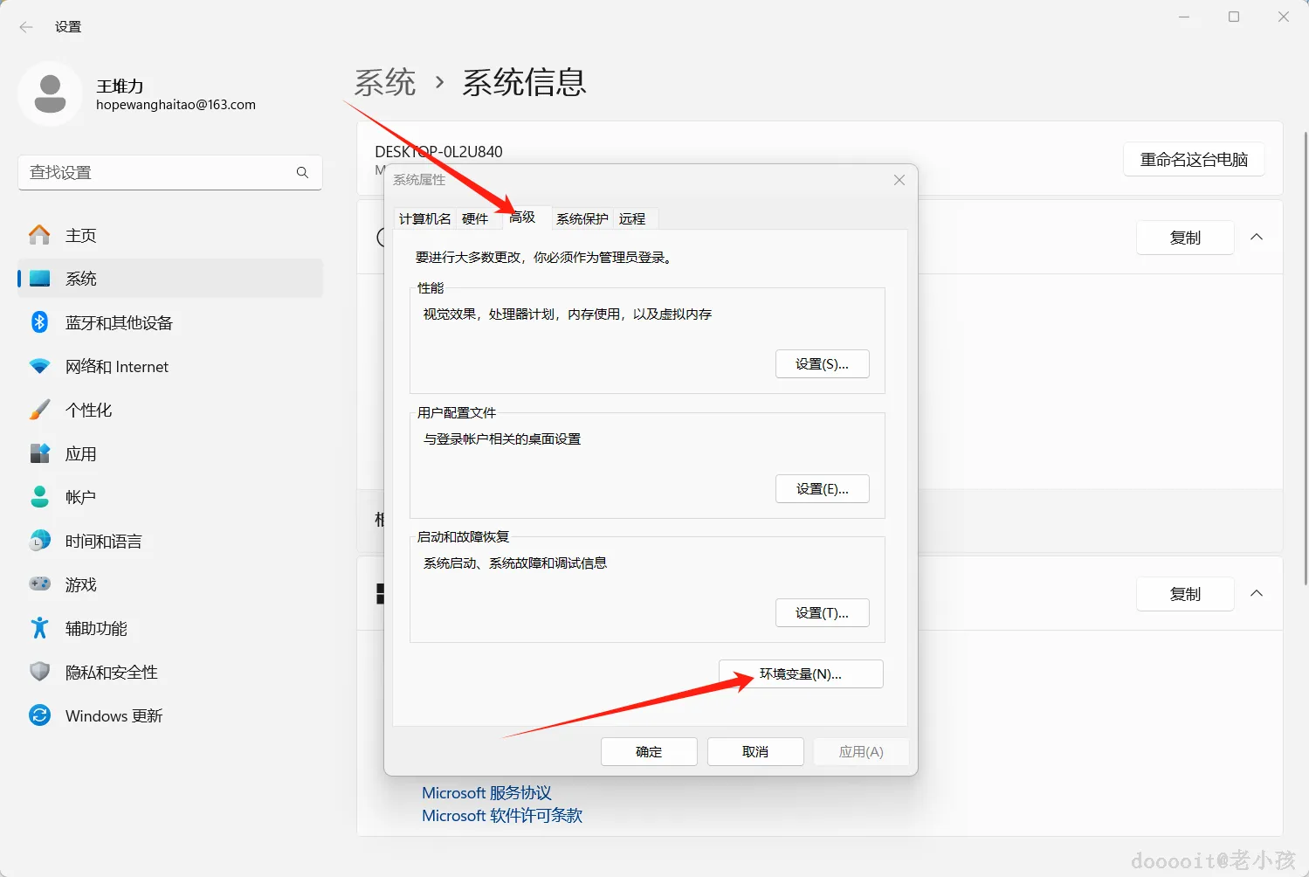Image resolution: width=1309 pixels, height=877 pixels.
Task: Click the Windows Update refresh icon
Action: tap(39, 715)
